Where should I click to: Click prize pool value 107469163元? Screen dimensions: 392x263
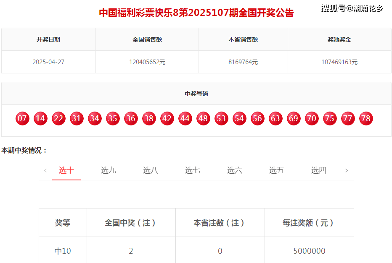tap(339, 62)
